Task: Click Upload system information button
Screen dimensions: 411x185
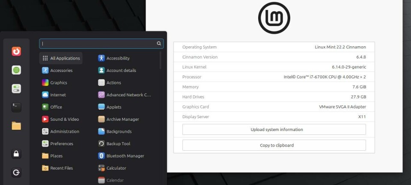Action: click(x=274, y=129)
